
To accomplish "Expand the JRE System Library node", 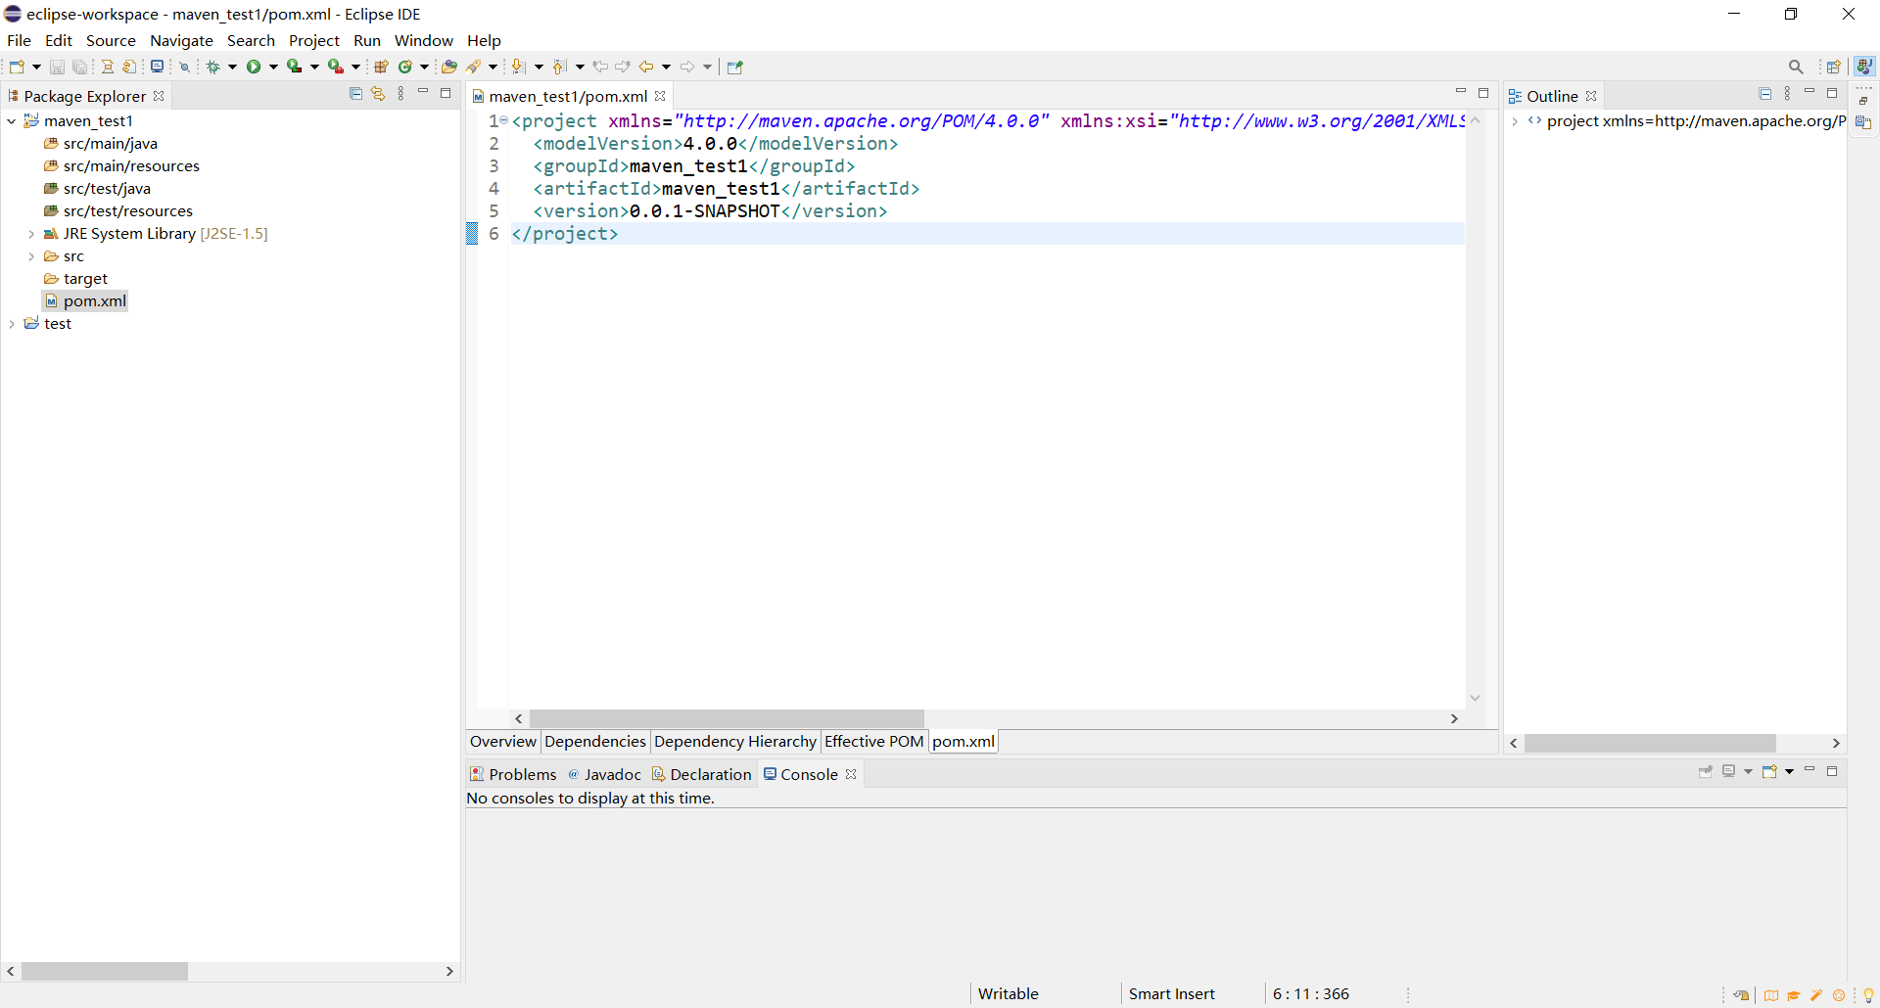I will point(31,234).
